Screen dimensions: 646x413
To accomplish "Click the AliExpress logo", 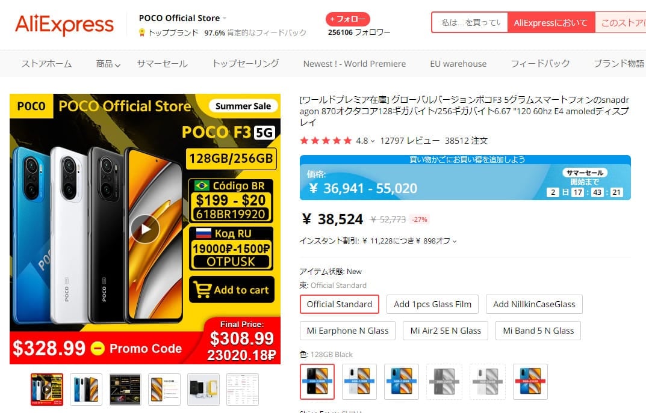I will pyautogui.click(x=64, y=25).
